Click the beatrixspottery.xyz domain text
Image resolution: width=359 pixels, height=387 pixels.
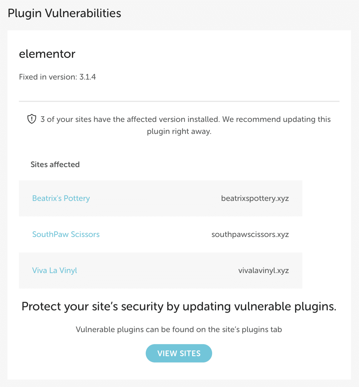[x=255, y=198]
